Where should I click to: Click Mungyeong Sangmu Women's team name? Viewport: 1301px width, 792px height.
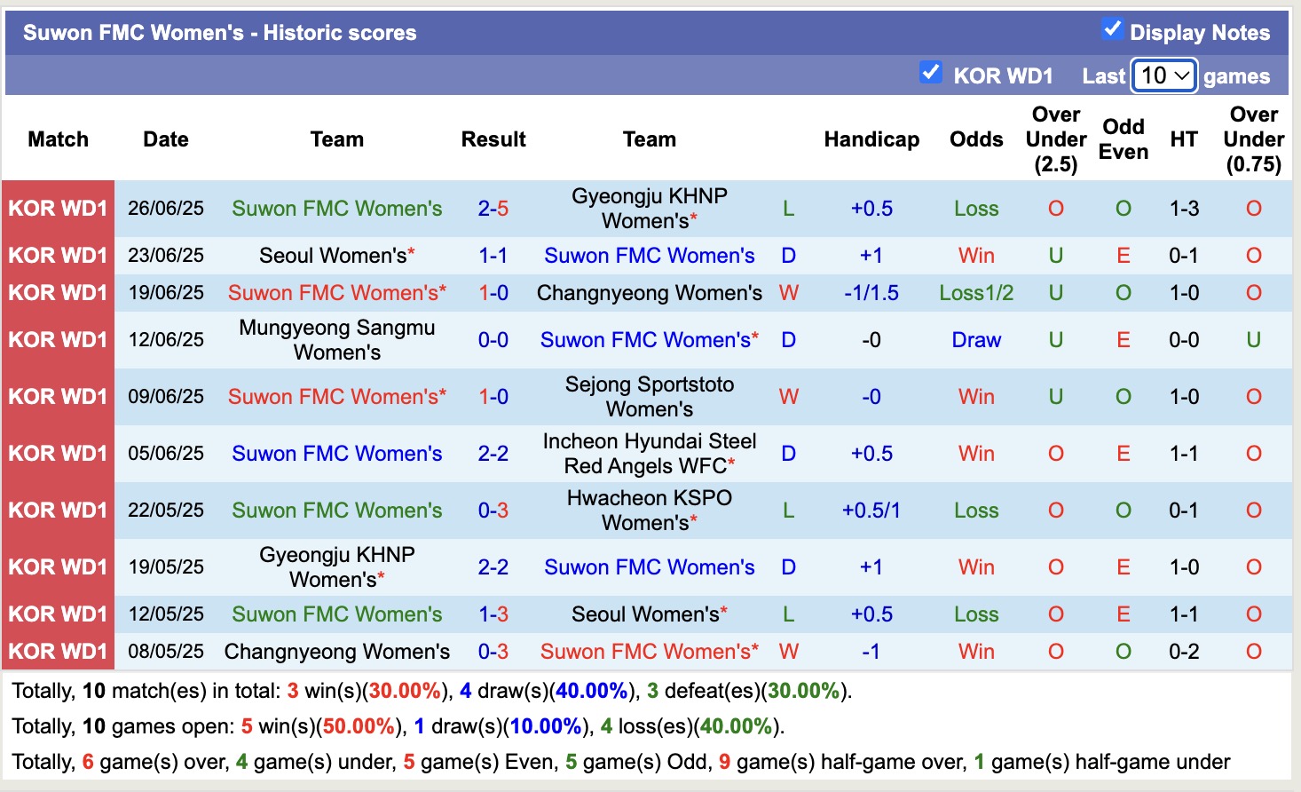pos(337,339)
